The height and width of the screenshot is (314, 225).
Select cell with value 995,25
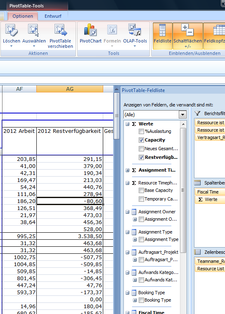point(19,236)
